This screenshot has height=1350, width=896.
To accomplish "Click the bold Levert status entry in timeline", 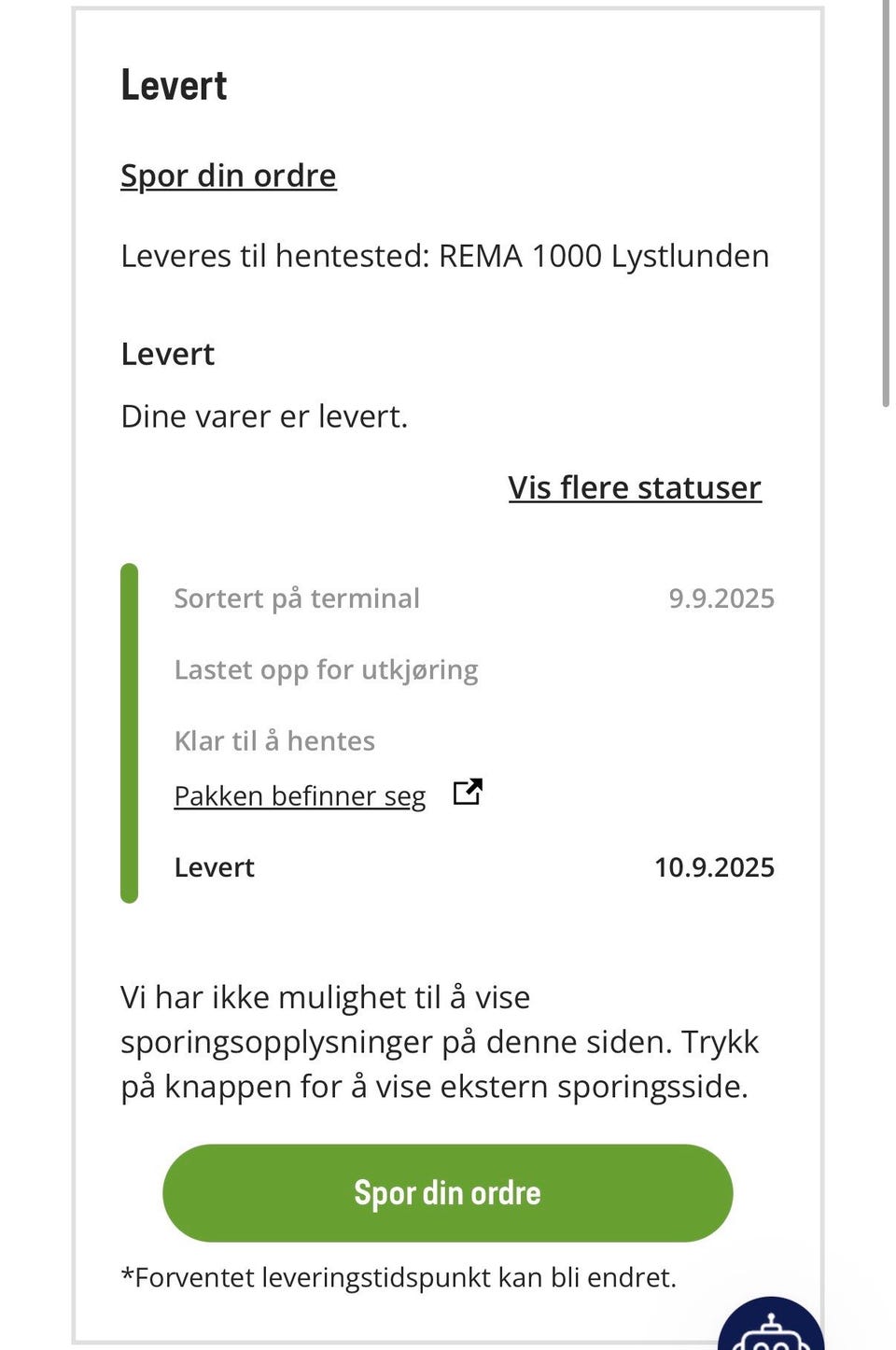I will [x=214, y=867].
